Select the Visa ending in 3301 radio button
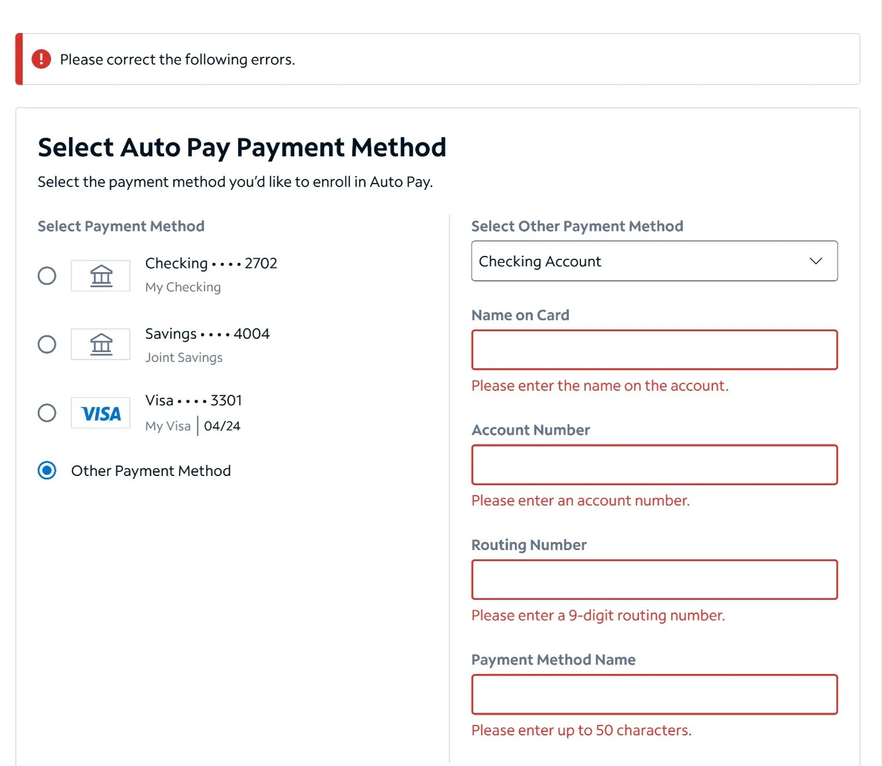The width and height of the screenshot is (882, 766). [46, 413]
